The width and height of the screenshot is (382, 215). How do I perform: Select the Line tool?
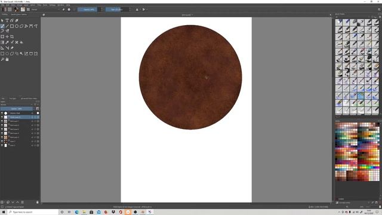[x=7, y=26]
